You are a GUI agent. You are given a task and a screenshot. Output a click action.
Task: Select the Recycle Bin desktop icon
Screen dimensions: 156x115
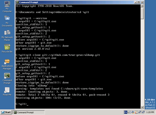pos(7,48)
